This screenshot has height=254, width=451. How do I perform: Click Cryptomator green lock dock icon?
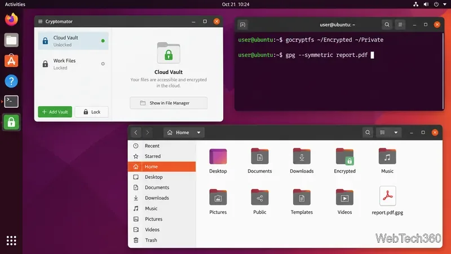[x=11, y=122]
